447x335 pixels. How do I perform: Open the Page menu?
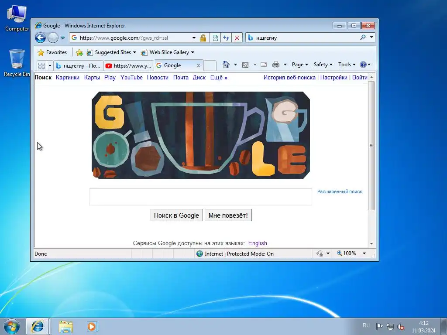point(300,65)
